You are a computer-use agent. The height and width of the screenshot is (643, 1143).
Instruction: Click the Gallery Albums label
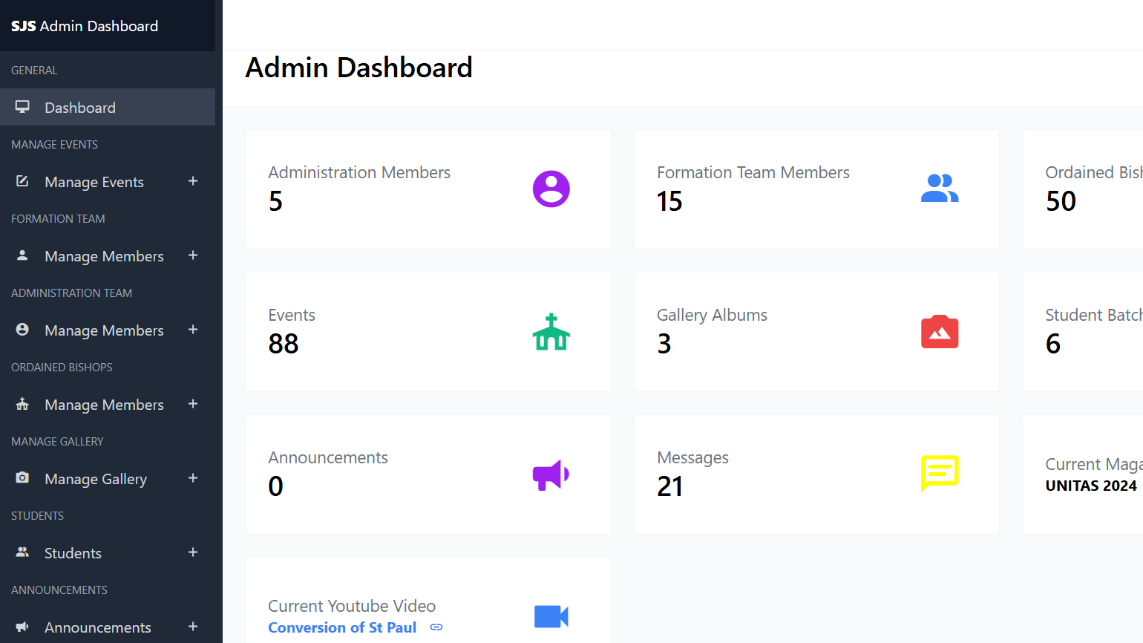pyautogui.click(x=712, y=315)
